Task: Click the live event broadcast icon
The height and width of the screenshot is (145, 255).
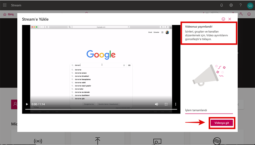Action: tap(38, 141)
